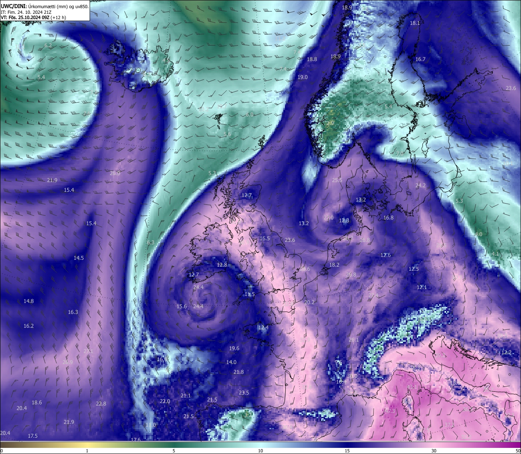Click the 10 tick on the colour scale
Viewport: 521px width, 454px height.
pos(260,451)
